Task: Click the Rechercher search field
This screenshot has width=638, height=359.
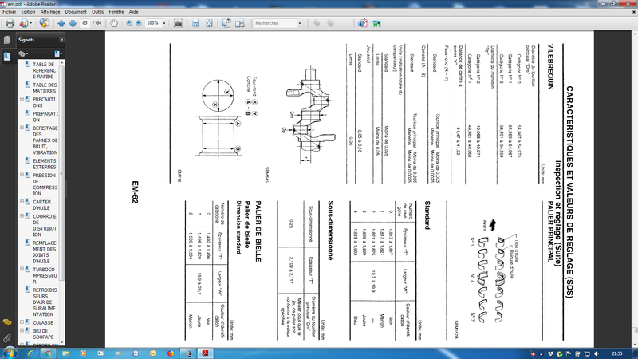Action: (275, 23)
